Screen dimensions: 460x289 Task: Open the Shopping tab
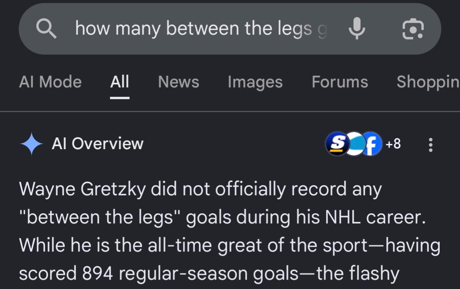click(x=428, y=82)
